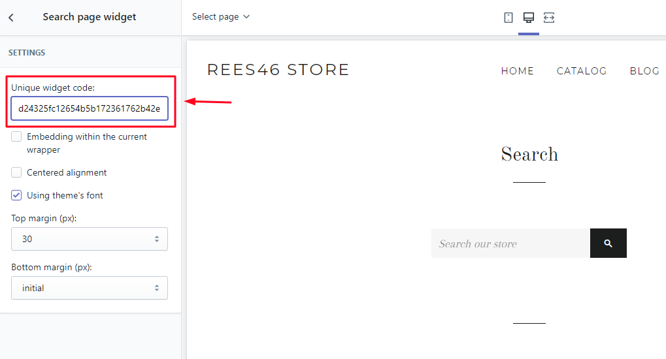Click the Bottom margin stepper arrows
Image resolution: width=666 pixels, height=359 pixels.
(x=157, y=288)
